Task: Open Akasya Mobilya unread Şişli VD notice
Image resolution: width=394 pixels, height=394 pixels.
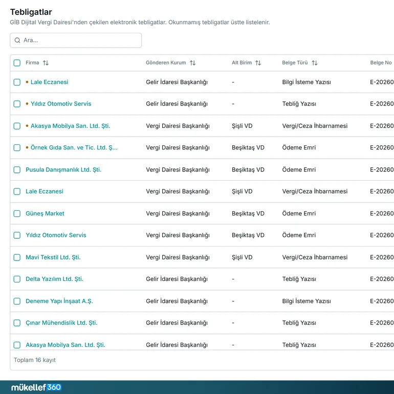Action: (71, 126)
